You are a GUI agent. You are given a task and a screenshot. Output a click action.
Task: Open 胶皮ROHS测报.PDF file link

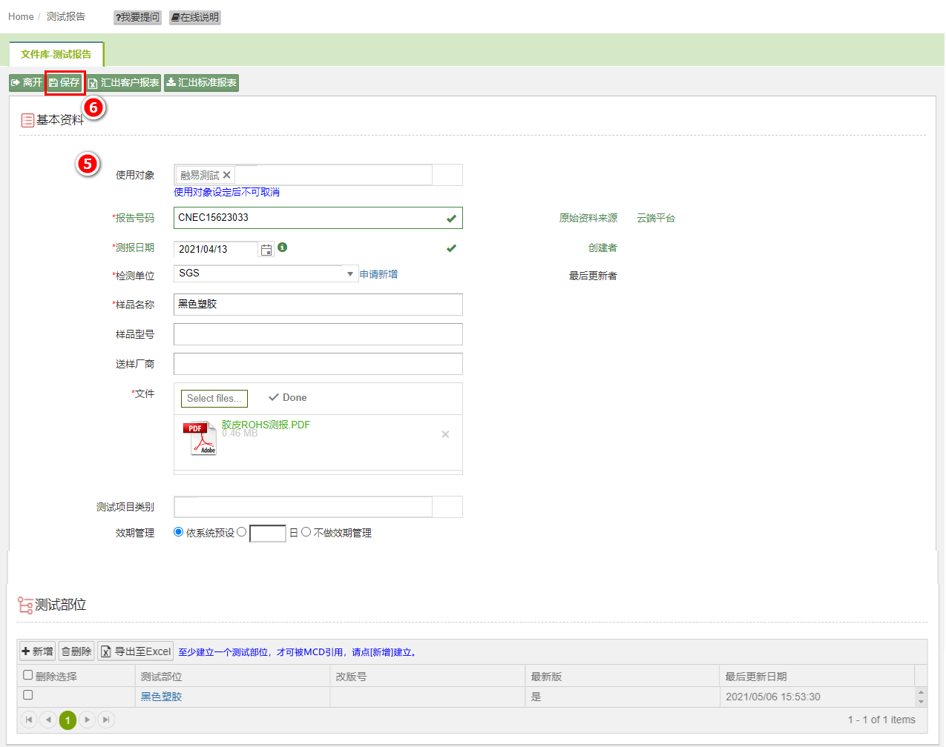(266, 425)
